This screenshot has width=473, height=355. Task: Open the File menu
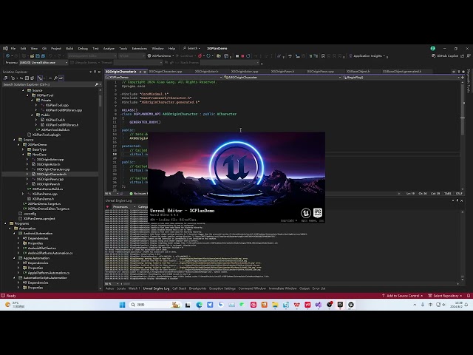tap(13, 48)
